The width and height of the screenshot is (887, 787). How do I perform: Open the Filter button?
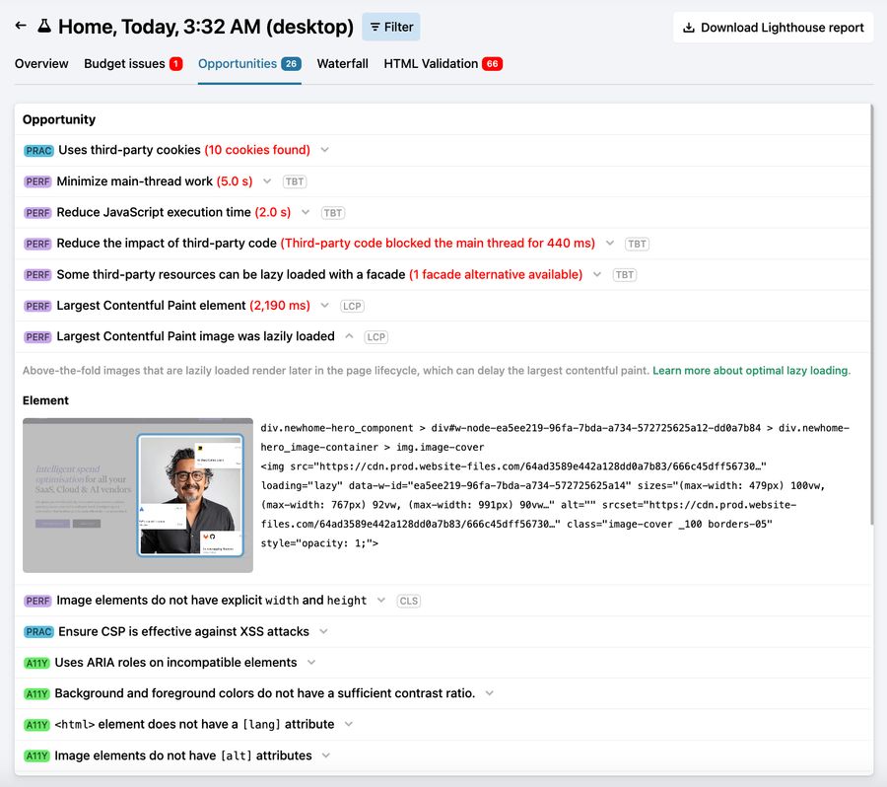coord(391,27)
